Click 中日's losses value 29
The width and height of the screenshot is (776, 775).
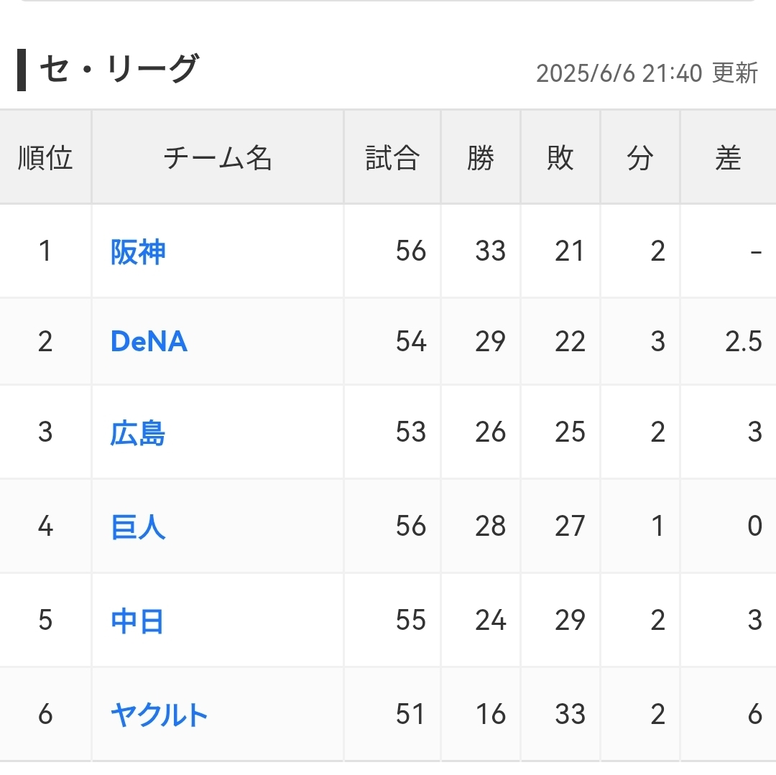pos(570,621)
